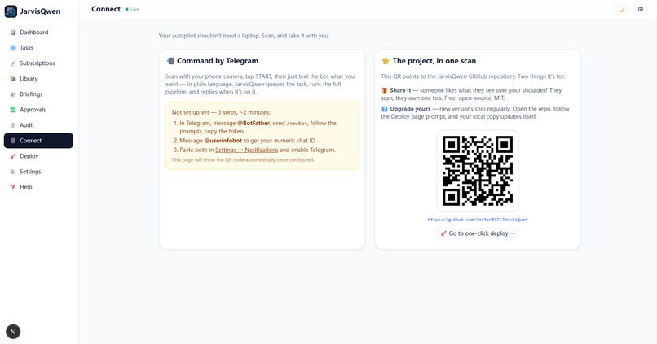Open the Settings label in sidebar
Viewport: 657px width, 344px height.
tap(30, 172)
